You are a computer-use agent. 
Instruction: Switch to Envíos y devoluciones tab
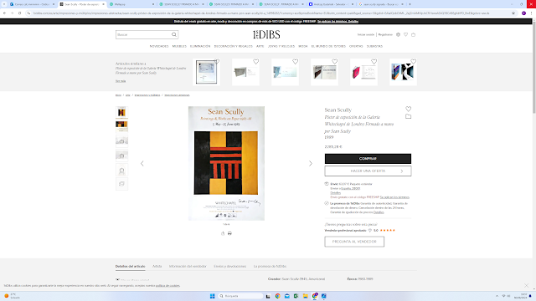[x=230, y=266]
